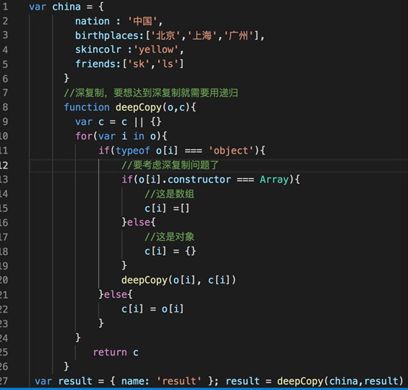Click the 'return' keyword
Screen dimensions: 408x390
(x=110, y=352)
